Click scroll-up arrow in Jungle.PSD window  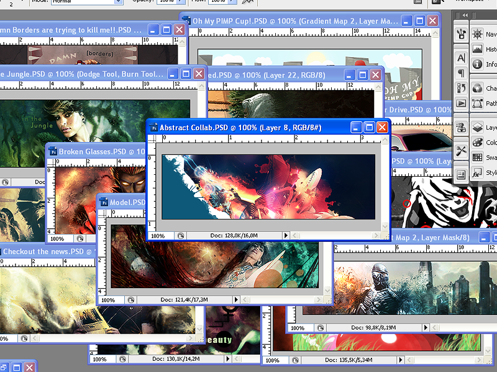202,86
